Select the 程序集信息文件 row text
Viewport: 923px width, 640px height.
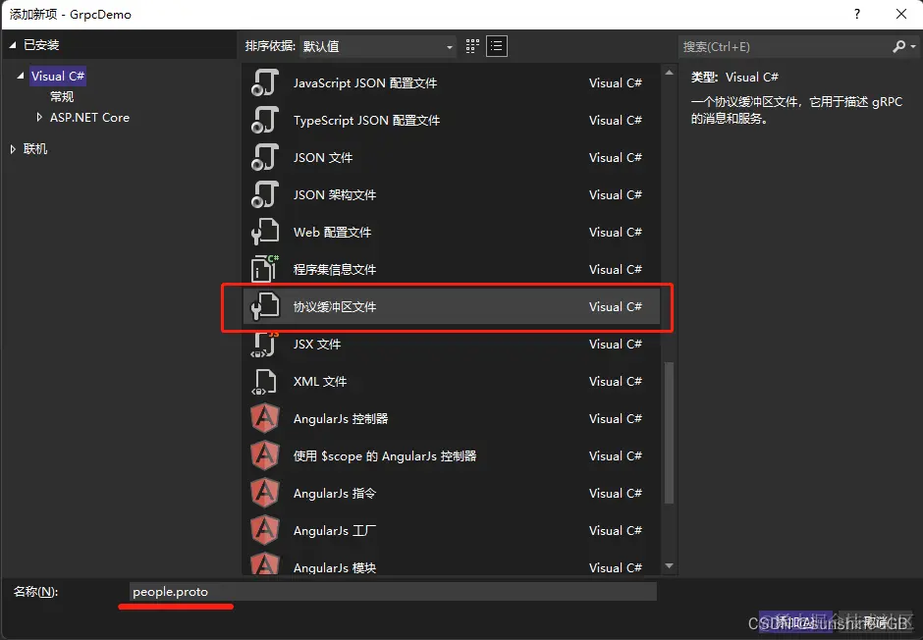coord(335,269)
